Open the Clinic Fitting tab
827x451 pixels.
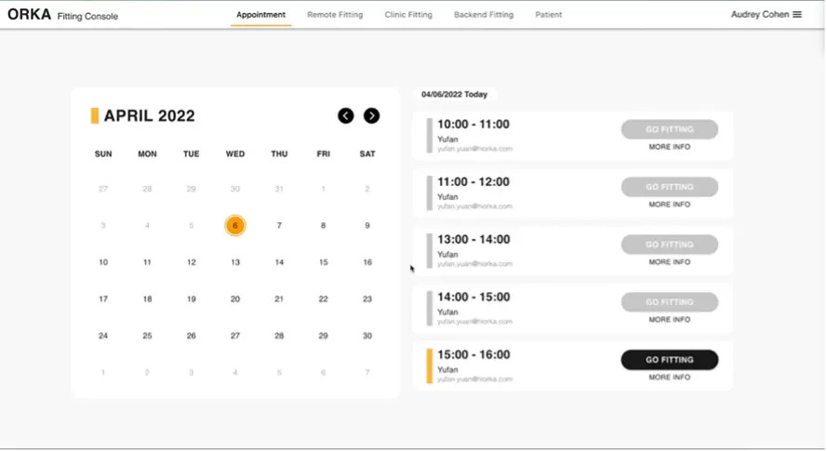point(408,15)
